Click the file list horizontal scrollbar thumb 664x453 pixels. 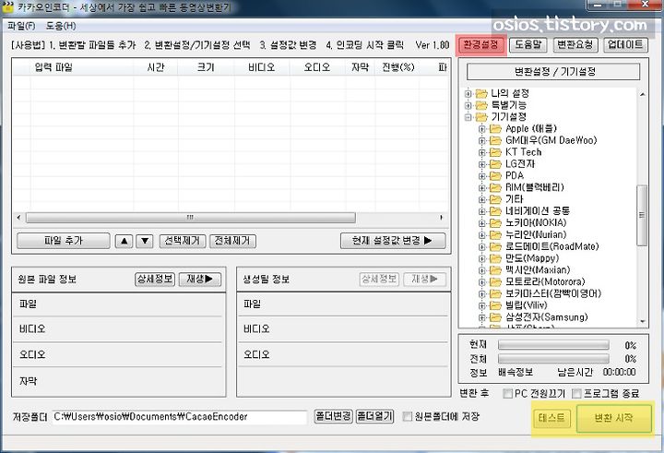tap(191, 218)
